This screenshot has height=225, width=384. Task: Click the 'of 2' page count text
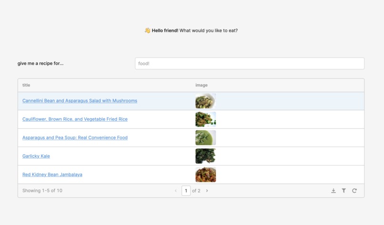(196, 191)
